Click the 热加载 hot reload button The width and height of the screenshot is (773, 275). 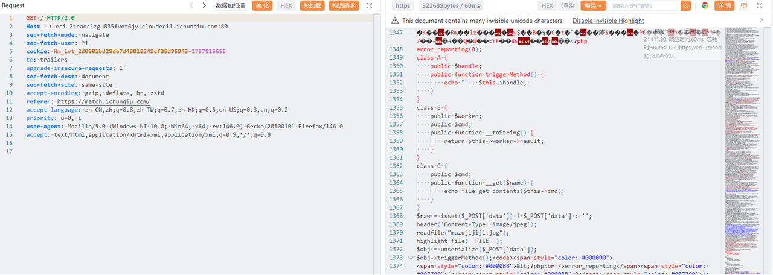tap(312, 5)
